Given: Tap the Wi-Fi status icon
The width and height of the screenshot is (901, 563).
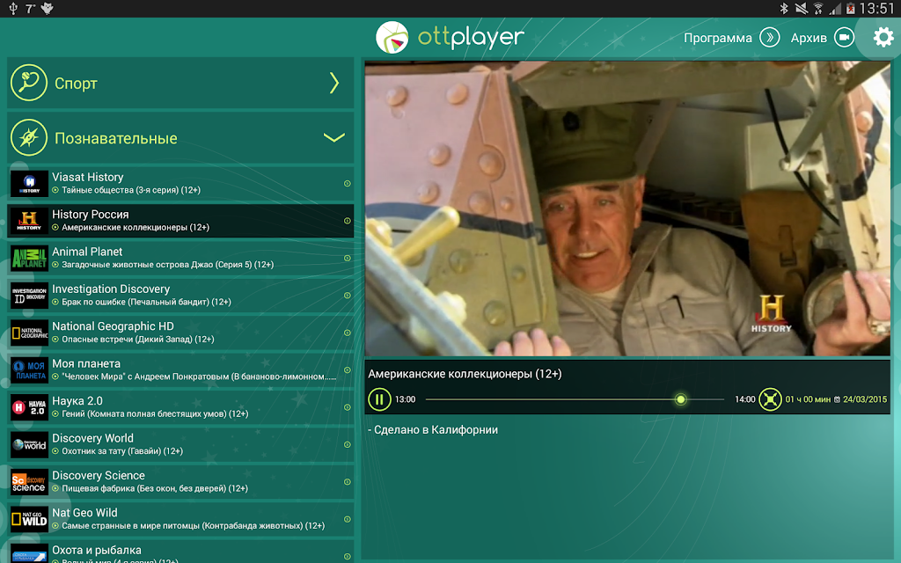Looking at the screenshot, I should point(817,9).
